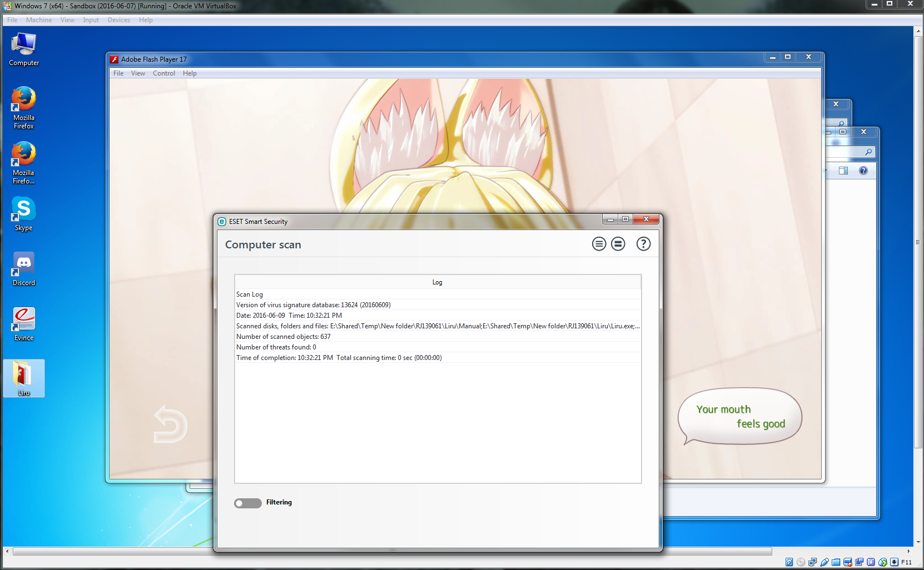Click the keyboard capture arrow icon

pos(894,562)
